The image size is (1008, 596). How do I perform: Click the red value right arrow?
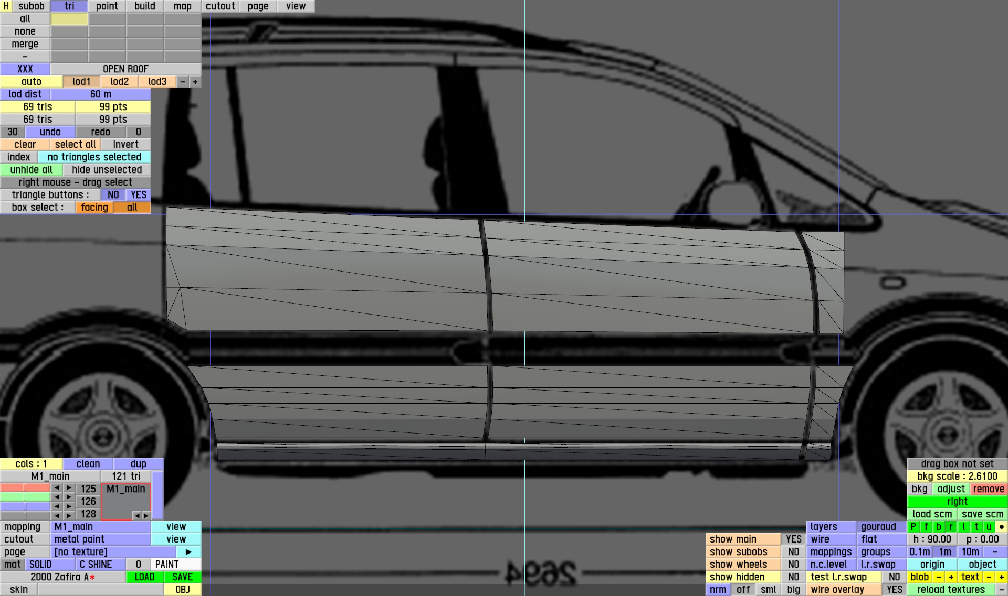pyautogui.click(x=69, y=488)
